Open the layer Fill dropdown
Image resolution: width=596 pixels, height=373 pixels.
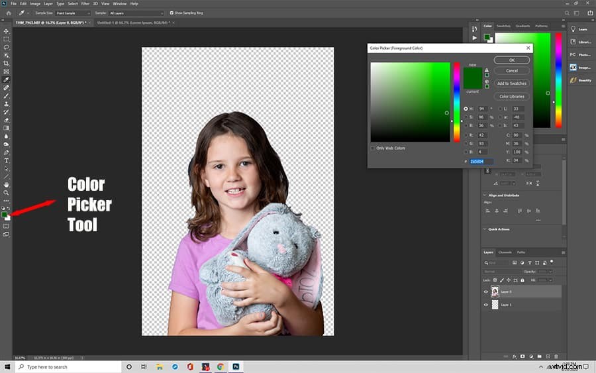[550, 280]
